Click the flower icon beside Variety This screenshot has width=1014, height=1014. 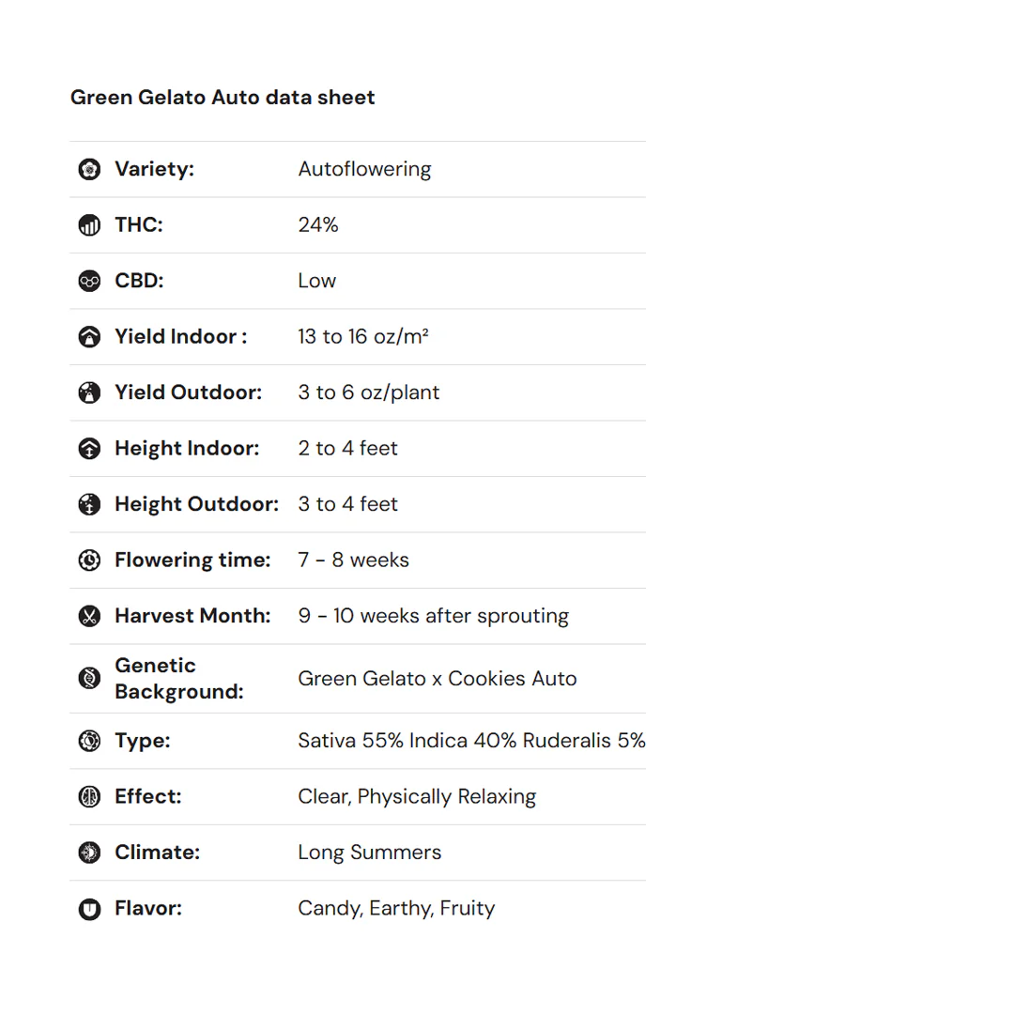(x=89, y=170)
